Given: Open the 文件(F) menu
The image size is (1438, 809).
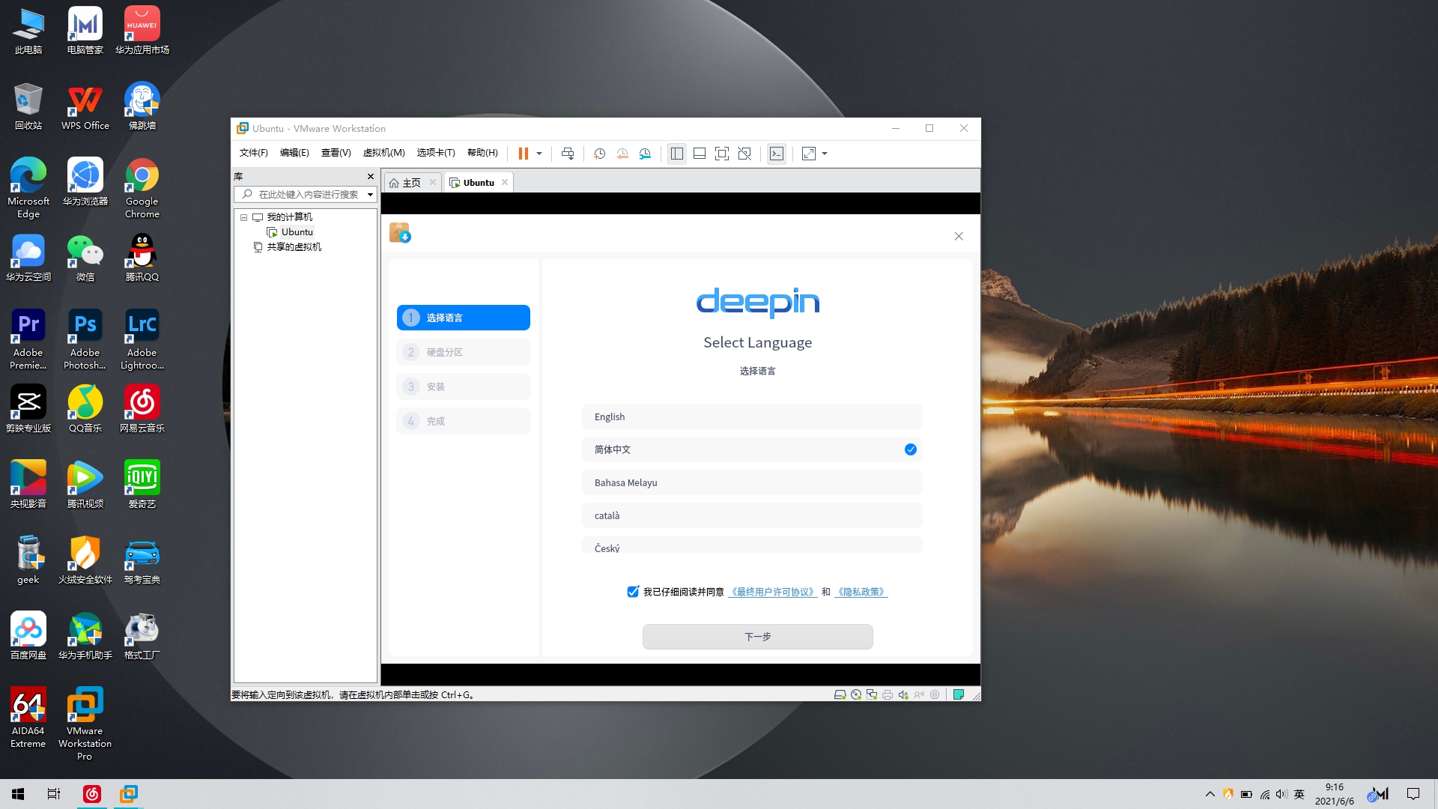Looking at the screenshot, I should [x=254, y=153].
